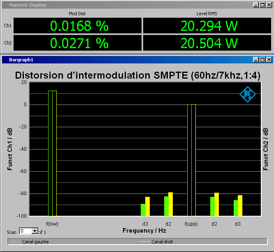Click the Funct Ch2 / dB axis title
Screen dimensions: 274x252
[x=265, y=149]
